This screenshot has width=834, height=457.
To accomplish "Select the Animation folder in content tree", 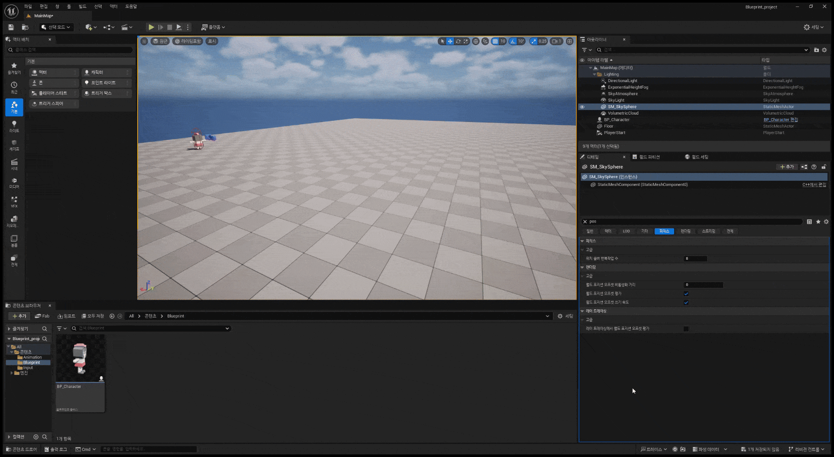I will click(x=32, y=357).
